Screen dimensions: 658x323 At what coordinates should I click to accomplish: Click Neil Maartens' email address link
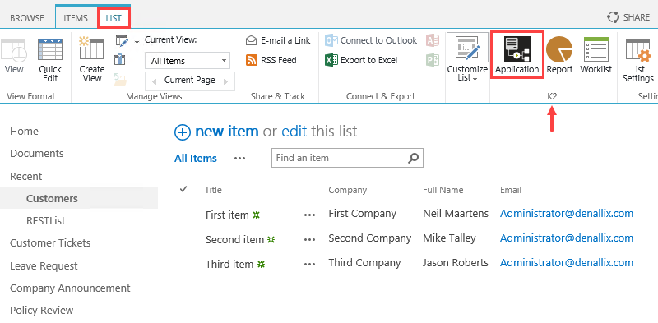567,213
